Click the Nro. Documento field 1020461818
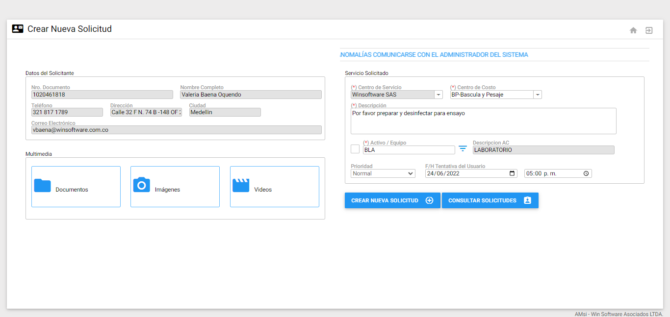The image size is (670, 317). click(x=102, y=95)
